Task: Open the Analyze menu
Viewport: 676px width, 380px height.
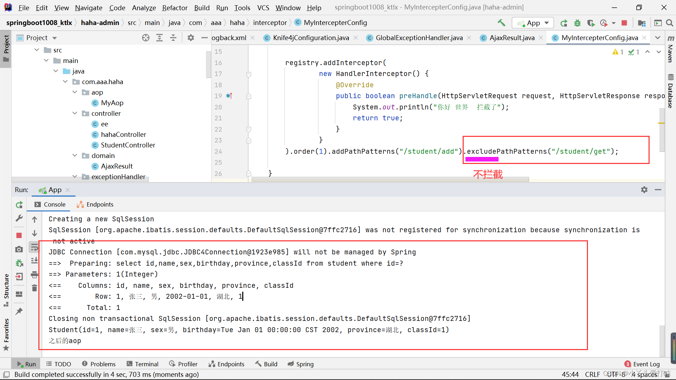Action: click(x=144, y=8)
